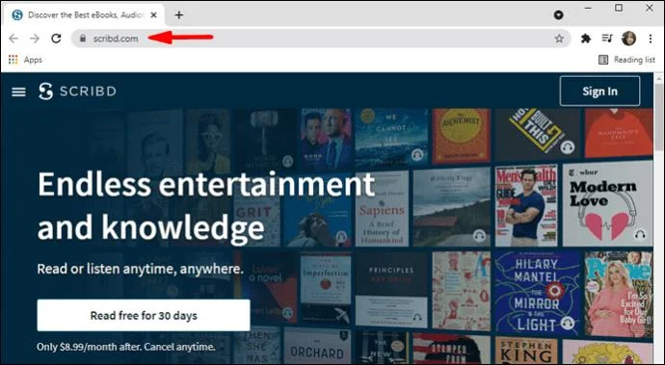Screen dimensions: 665x365
Task: Open the We Cannot See book cover
Action: (x=391, y=136)
